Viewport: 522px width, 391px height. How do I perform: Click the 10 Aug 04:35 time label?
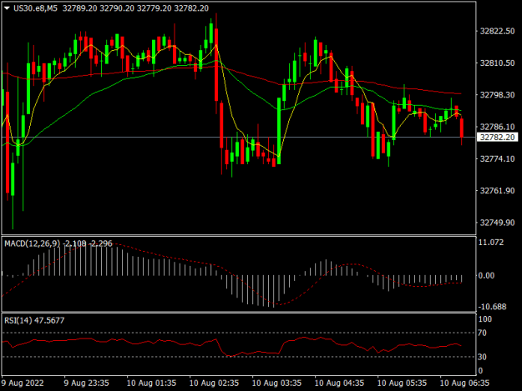click(339, 383)
